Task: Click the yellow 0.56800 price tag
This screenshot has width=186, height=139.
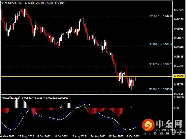Action: 179,76
